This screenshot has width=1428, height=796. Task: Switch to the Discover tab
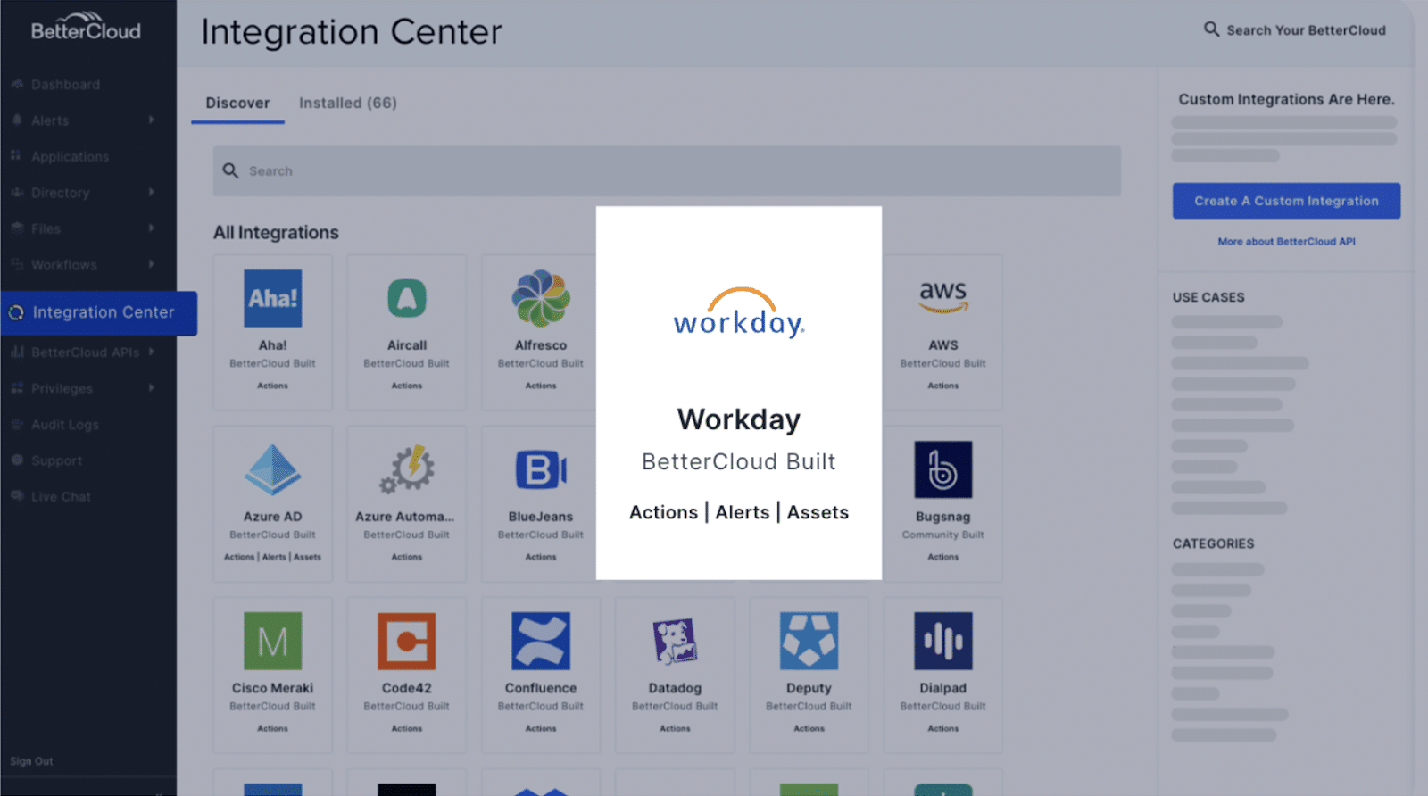coord(237,104)
